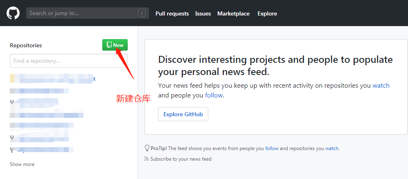Click the Discover interesting projects headline
The image size is (408, 179).
(275, 66)
